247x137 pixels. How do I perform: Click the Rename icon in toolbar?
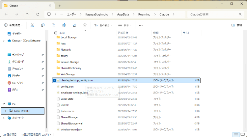(64, 25)
